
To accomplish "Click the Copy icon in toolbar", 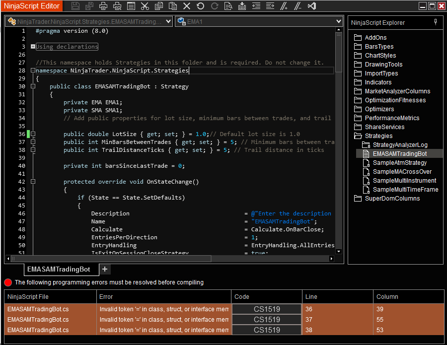I will click(159, 6).
